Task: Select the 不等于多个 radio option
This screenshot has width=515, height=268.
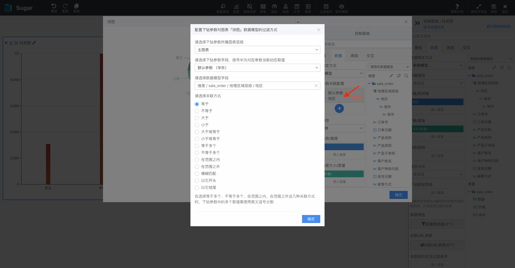Action: coord(197,153)
